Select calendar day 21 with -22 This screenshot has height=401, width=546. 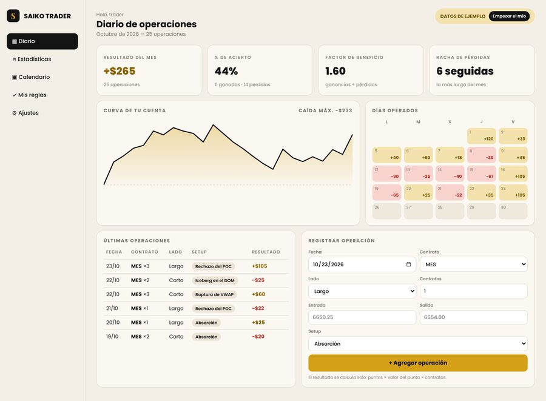pyautogui.click(x=450, y=192)
